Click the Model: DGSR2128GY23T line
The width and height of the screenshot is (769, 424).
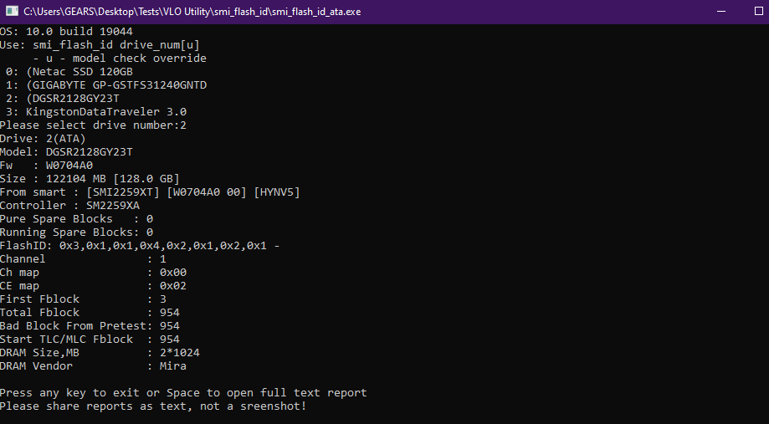pyautogui.click(x=66, y=152)
